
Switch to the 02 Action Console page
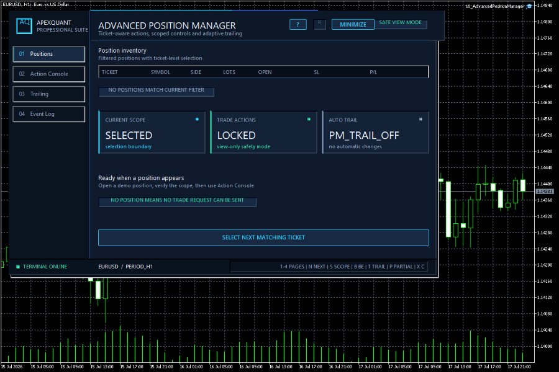(49, 74)
